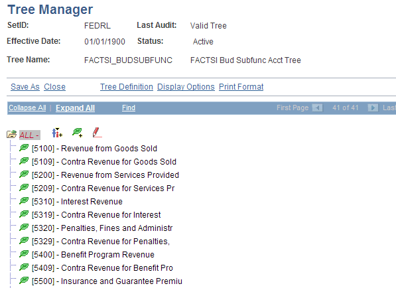Open the Save As link
The width and height of the screenshot is (396, 288).
(25, 87)
